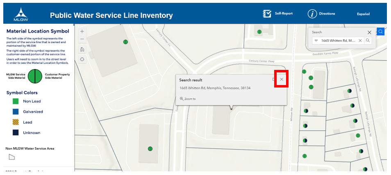Click the MLGW logo

21,14
